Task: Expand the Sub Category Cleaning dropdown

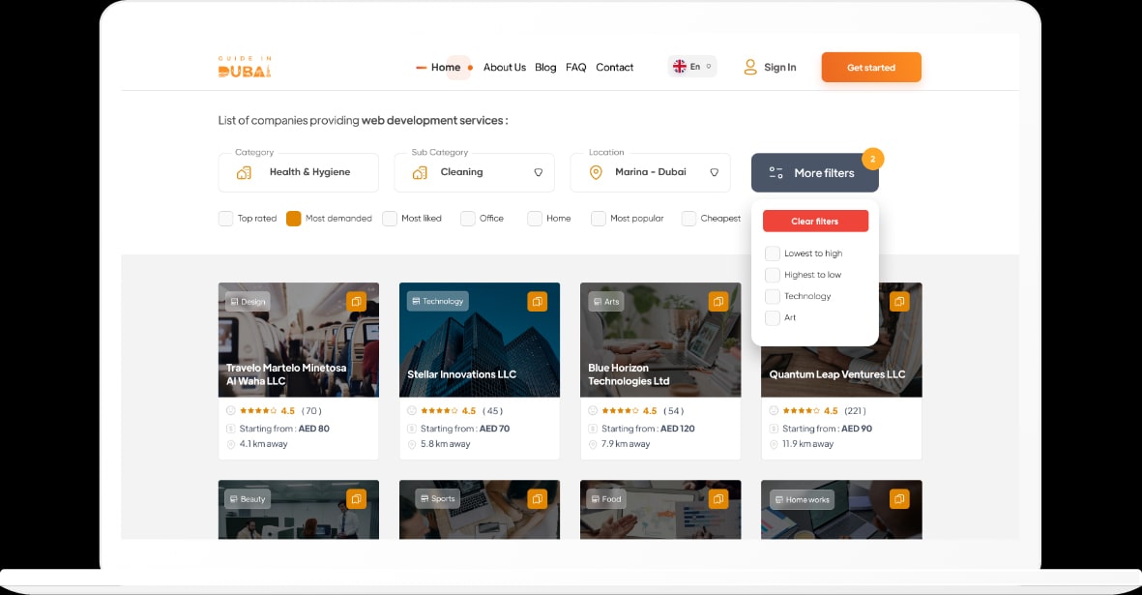Action: click(x=474, y=172)
